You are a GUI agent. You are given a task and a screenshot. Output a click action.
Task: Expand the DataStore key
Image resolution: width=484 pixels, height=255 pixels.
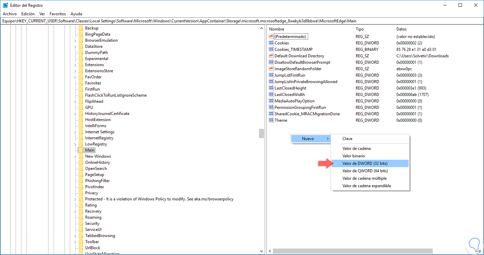(x=75, y=46)
